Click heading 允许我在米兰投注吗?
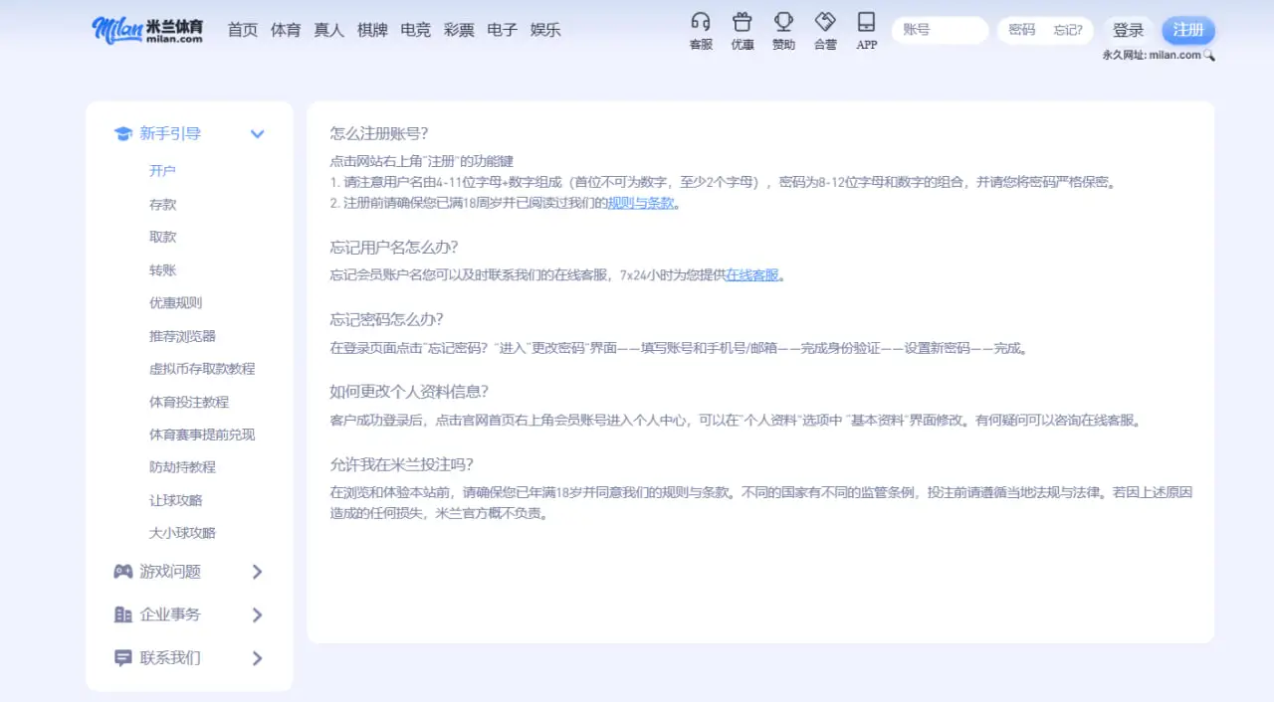1274x702 pixels. 402,464
